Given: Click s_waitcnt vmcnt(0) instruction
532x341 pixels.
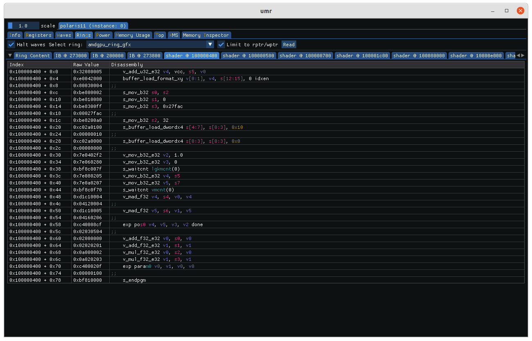Looking at the screenshot, I should [149, 190].
